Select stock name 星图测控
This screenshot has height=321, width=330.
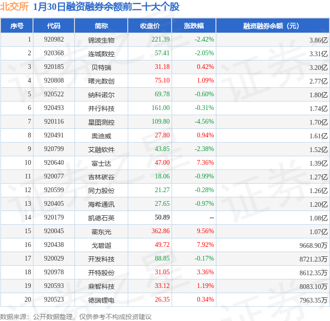pyautogui.click(x=101, y=122)
